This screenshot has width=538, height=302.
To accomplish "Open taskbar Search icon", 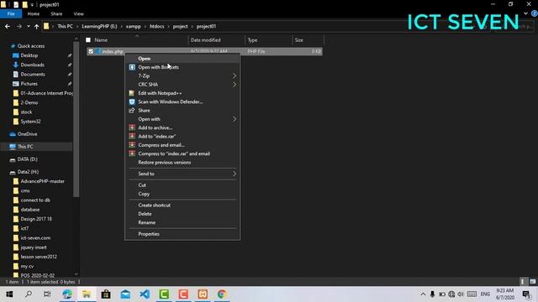I will point(29,294).
